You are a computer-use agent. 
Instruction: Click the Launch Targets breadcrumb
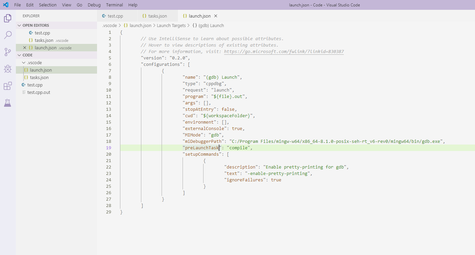[x=171, y=25]
